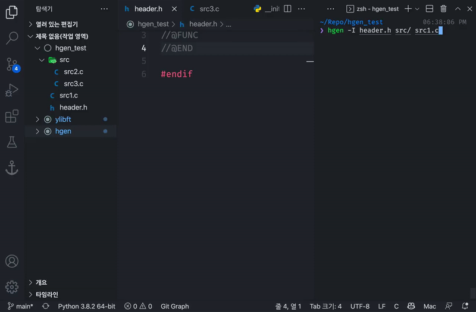Change the C language mode
The height and width of the screenshot is (312, 476).
pos(396,306)
